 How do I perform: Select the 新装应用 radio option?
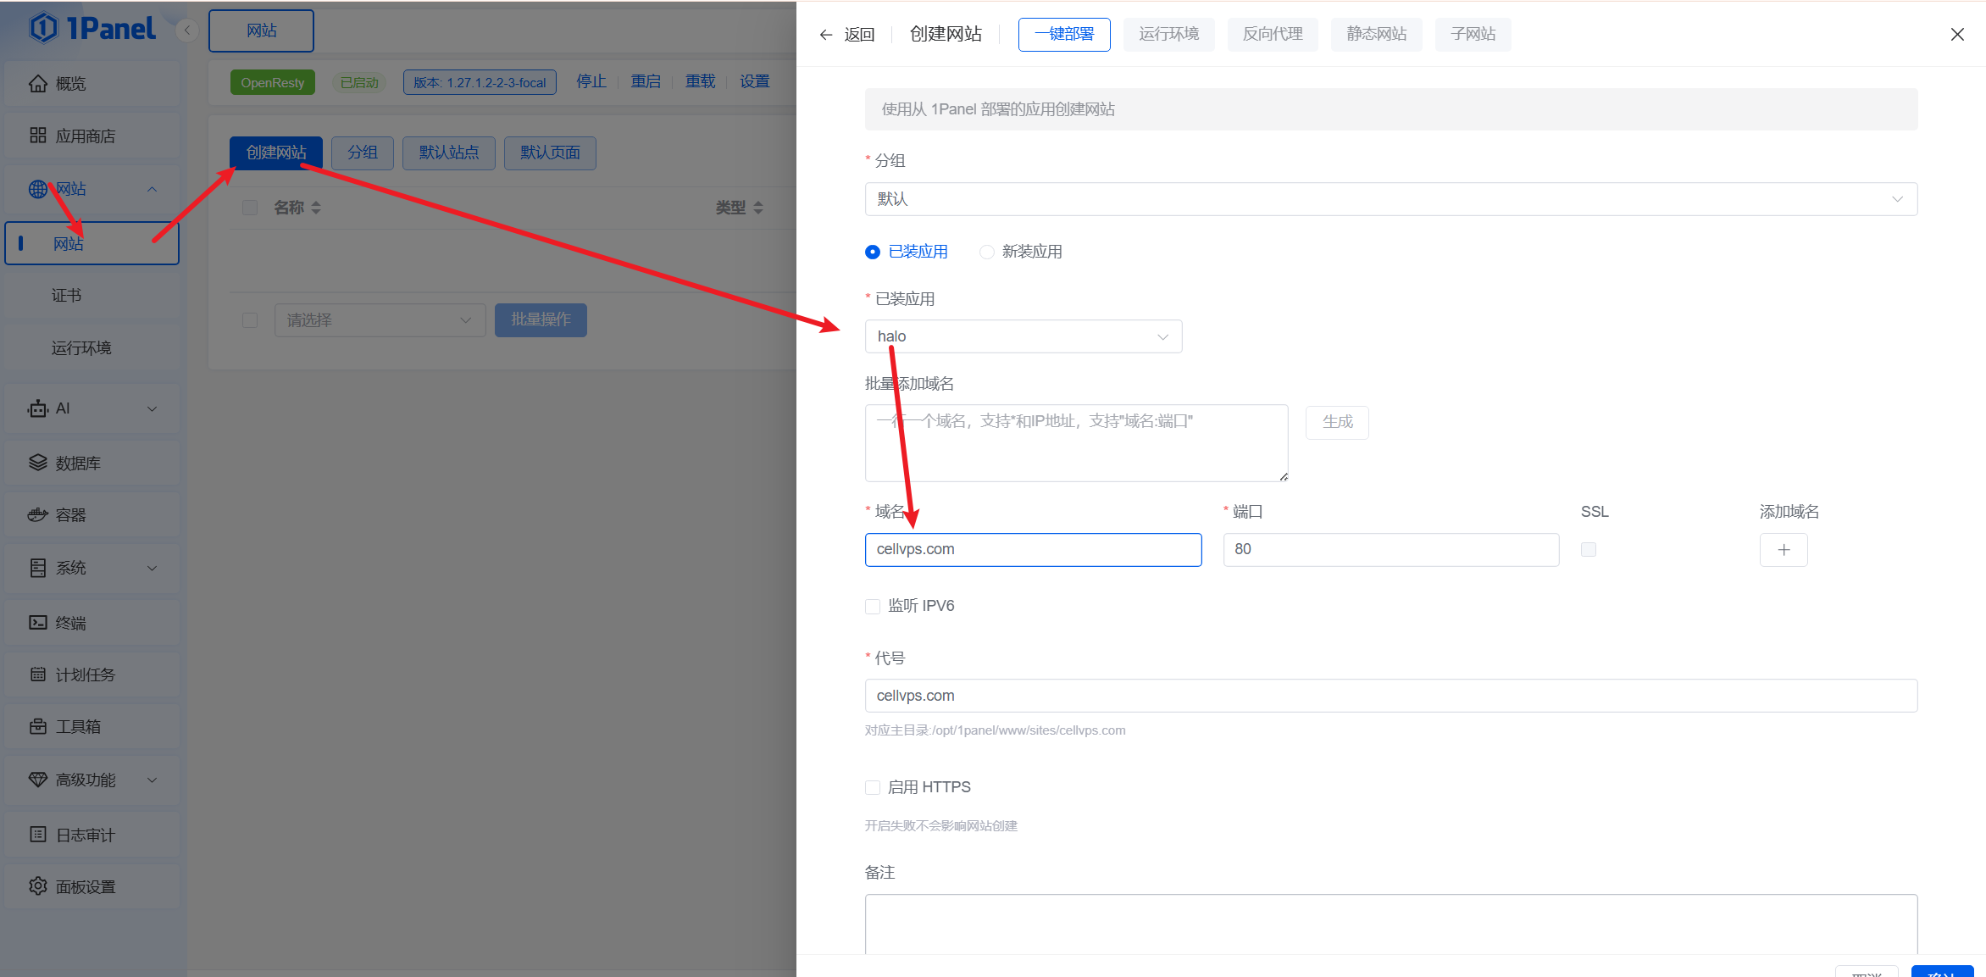987,252
